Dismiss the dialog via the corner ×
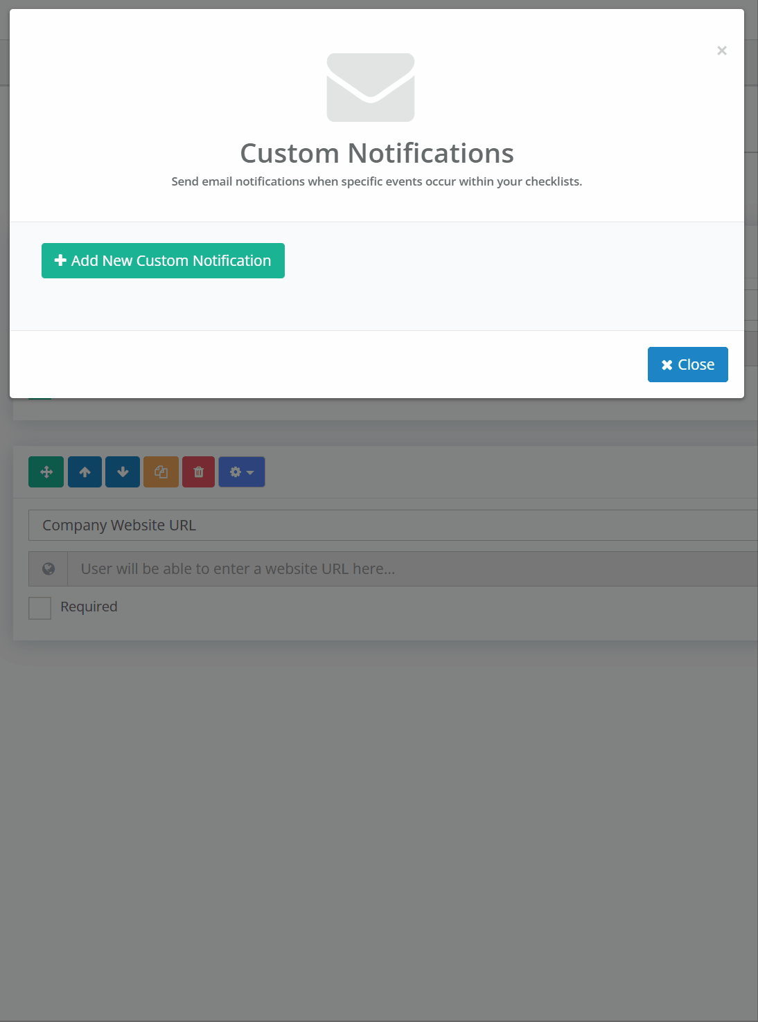758x1022 pixels. 722,51
